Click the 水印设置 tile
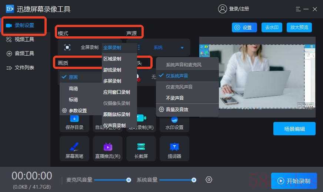Screen dimensions: 323x192 [x=174, y=123]
